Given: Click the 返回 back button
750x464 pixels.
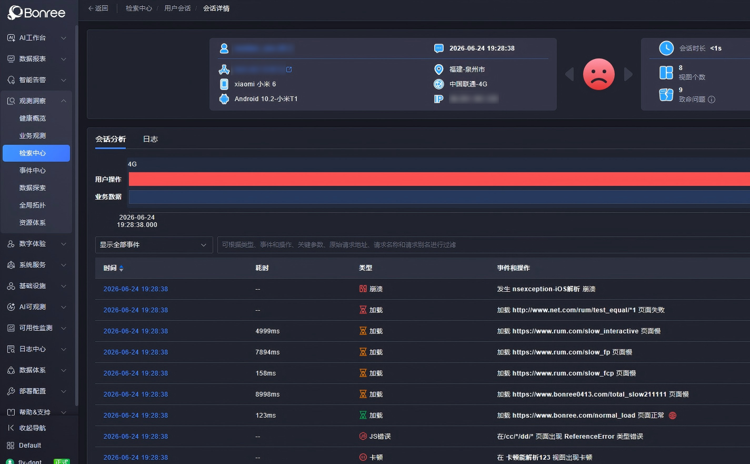Looking at the screenshot, I should pyautogui.click(x=98, y=8).
